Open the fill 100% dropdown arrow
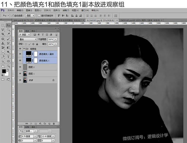 (x=56, y=44)
